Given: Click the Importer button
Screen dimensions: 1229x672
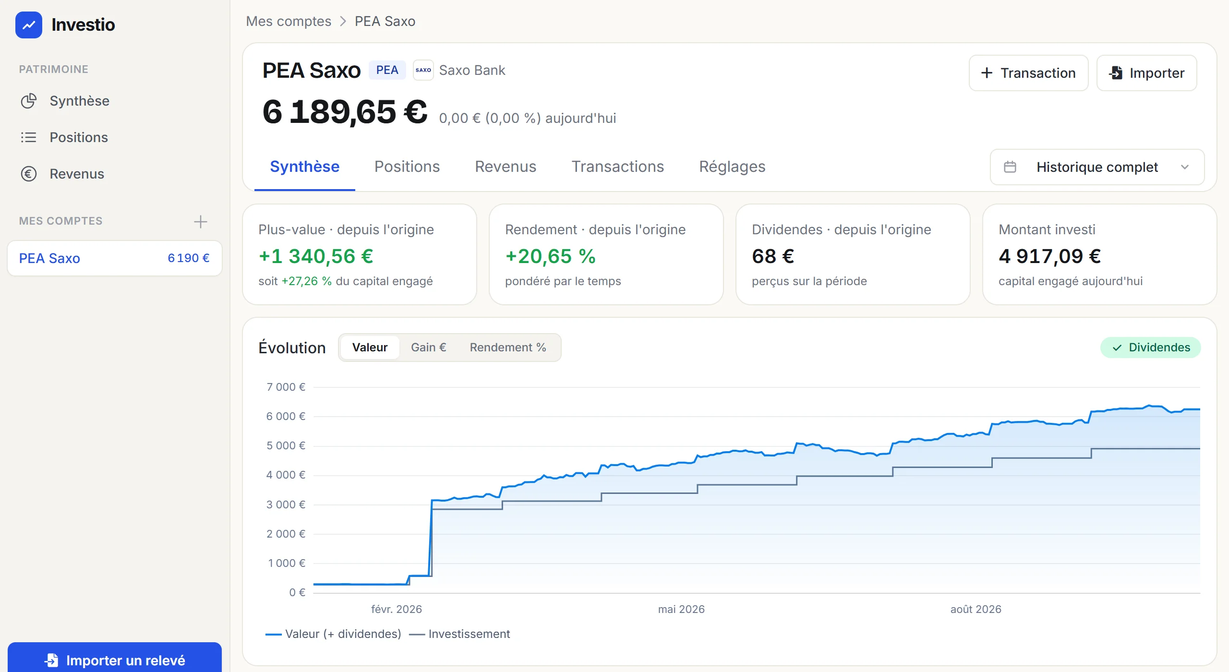Looking at the screenshot, I should [x=1147, y=73].
